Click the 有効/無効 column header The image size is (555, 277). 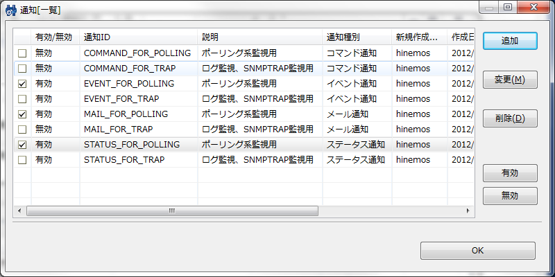click(x=55, y=37)
